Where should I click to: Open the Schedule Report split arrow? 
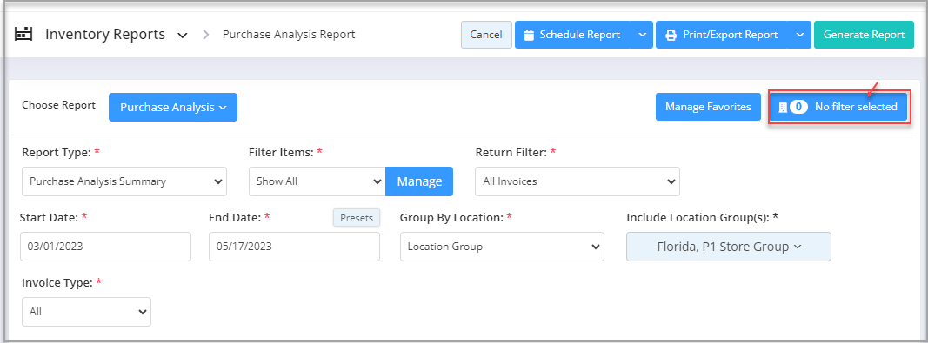click(x=642, y=35)
